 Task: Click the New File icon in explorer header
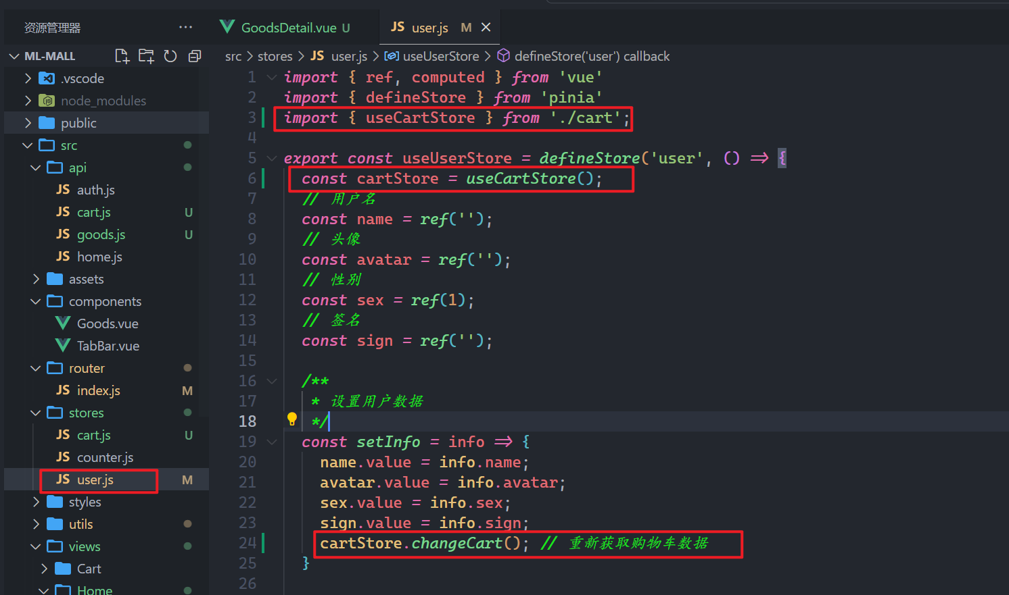coord(122,56)
